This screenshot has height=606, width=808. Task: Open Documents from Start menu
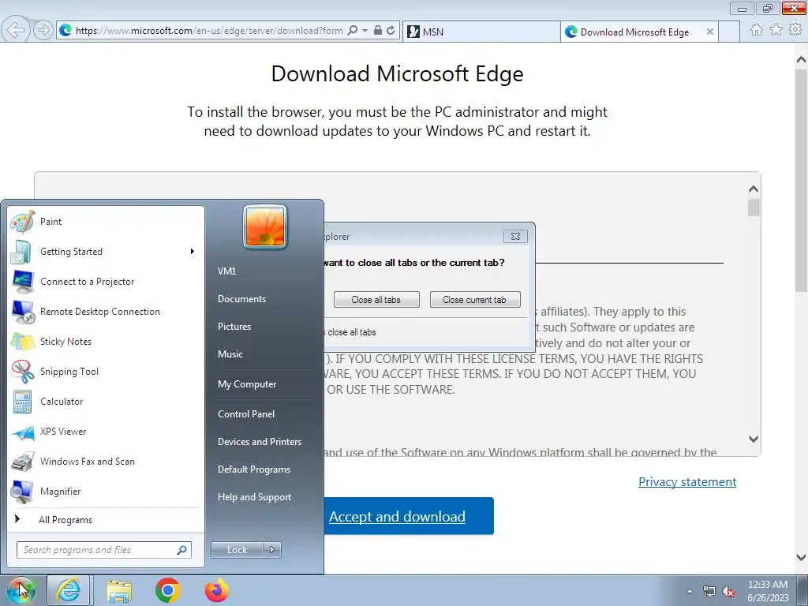(x=241, y=299)
